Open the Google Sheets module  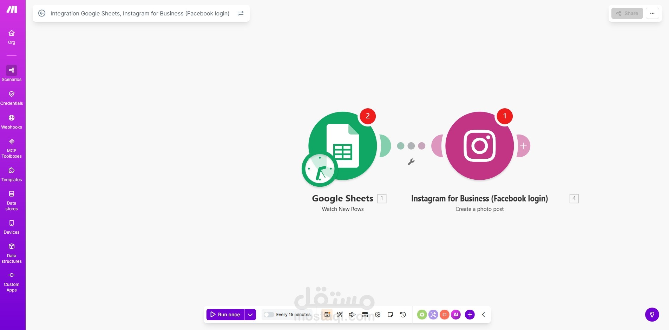coord(343,146)
